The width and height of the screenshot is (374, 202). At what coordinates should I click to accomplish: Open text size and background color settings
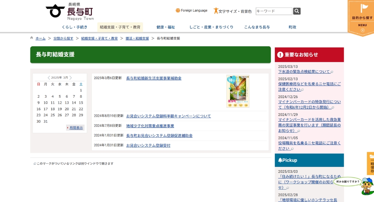tap(233, 11)
